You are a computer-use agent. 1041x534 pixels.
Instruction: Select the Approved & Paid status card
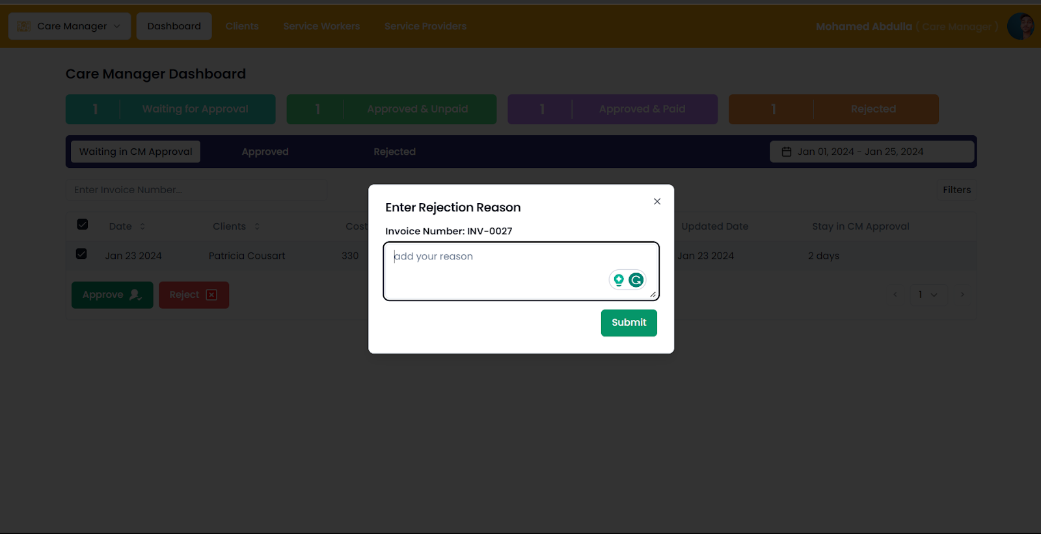[612, 109]
